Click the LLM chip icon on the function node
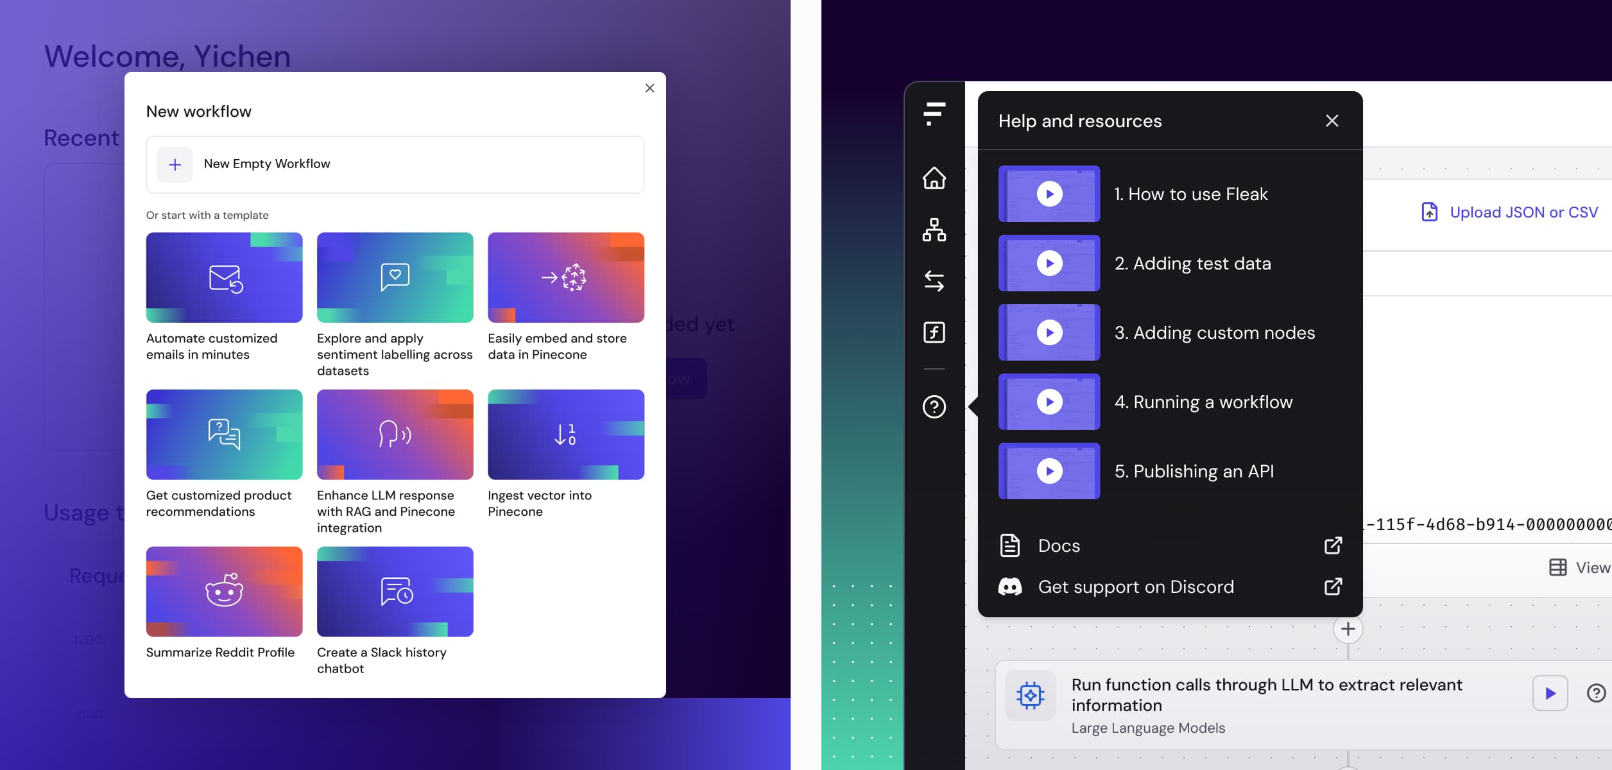 point(1031,694)
